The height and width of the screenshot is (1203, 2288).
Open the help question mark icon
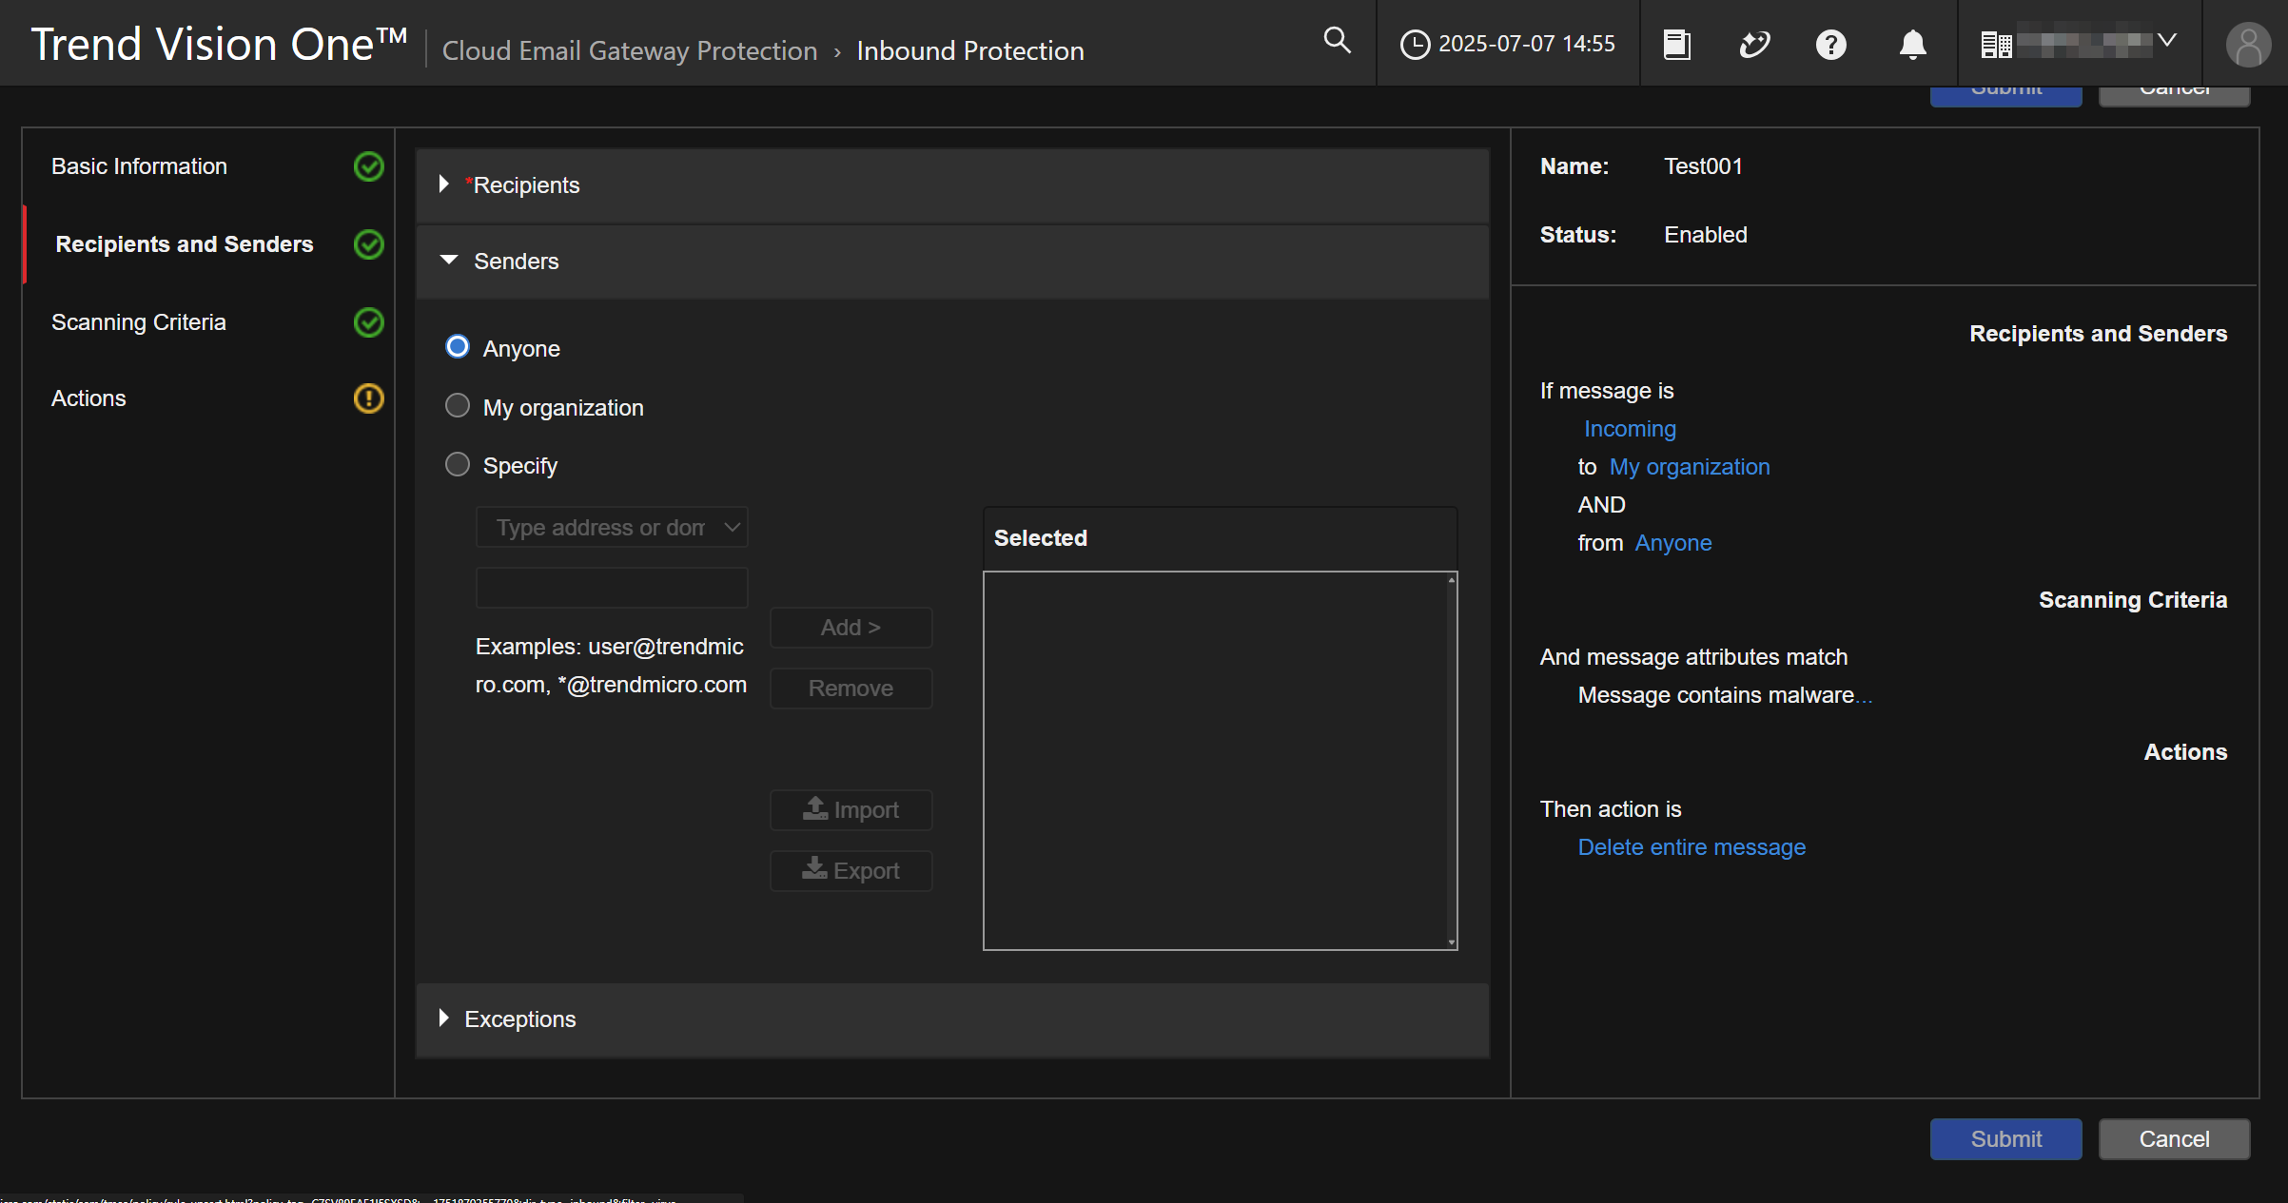point(1830,45)
